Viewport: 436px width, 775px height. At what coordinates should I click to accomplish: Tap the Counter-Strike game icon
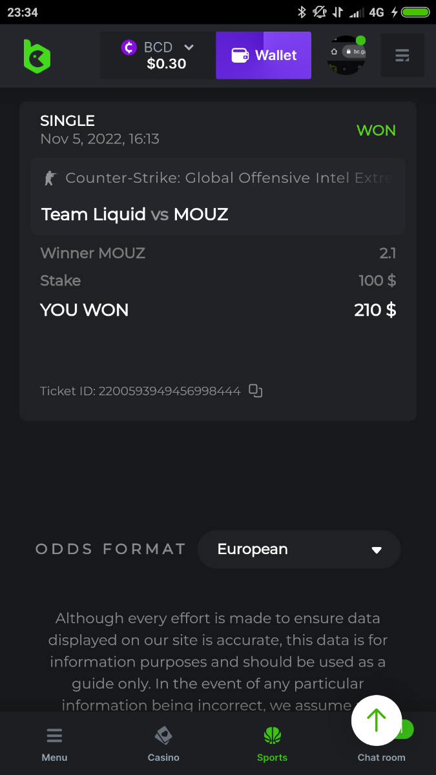tap(50, 178)
